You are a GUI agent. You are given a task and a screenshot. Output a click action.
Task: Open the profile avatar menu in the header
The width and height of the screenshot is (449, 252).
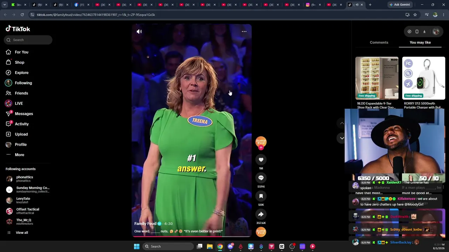pos(436,31)
